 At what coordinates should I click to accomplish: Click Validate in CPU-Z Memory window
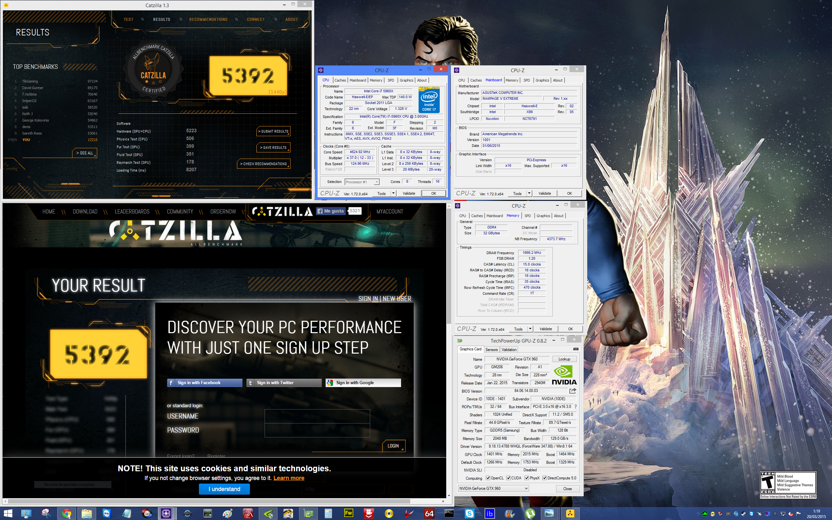point(546,329)
